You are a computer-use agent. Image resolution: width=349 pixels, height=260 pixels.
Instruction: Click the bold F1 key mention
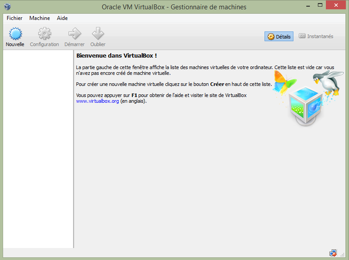click(134, 96)
